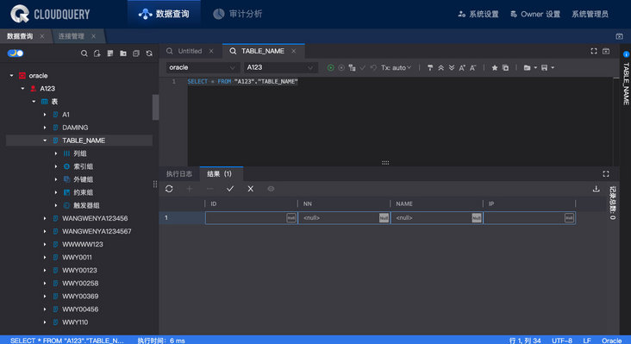Viewport: 631px width, 344px height.
Task: Toggle Null button in NAME cell
Action: [477, 217]
